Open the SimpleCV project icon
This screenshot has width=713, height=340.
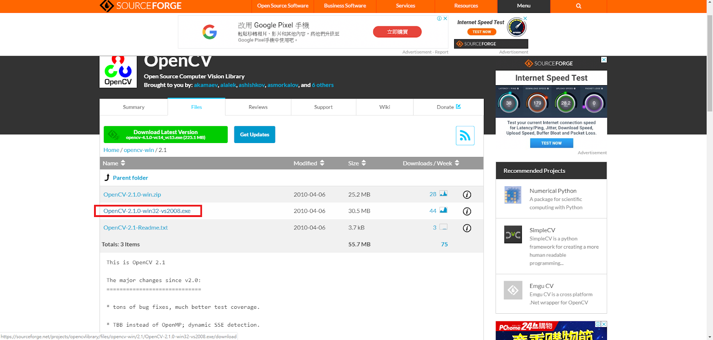tap(513, 234)
